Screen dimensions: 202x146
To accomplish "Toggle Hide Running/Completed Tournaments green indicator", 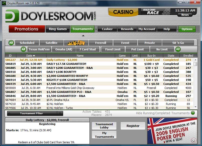I will (193, 113).
